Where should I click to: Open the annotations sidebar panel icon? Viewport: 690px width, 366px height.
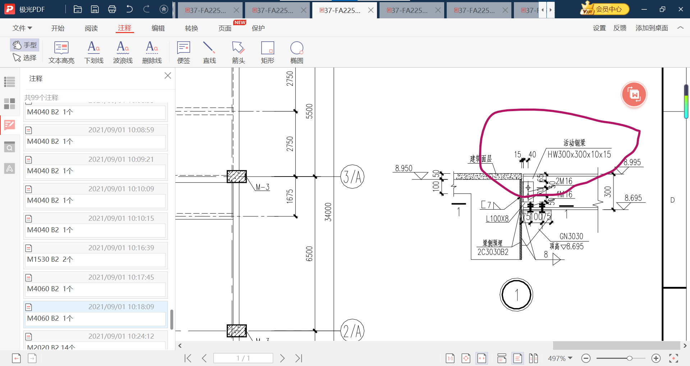click(10, 125)
